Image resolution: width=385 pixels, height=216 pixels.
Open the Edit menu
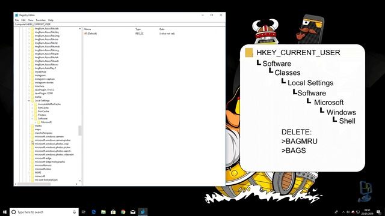tap(23, 20)
